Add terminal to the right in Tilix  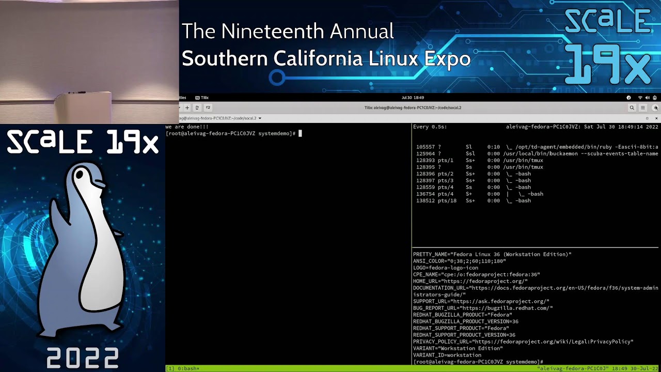[197, 108]
